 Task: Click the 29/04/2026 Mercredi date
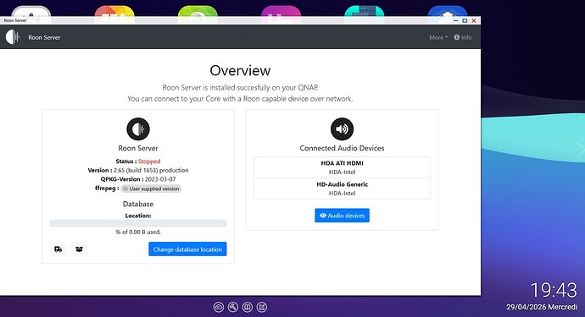[542, 307]
